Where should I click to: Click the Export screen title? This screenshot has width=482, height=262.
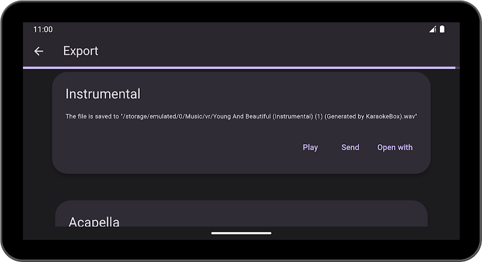[81, 51]
